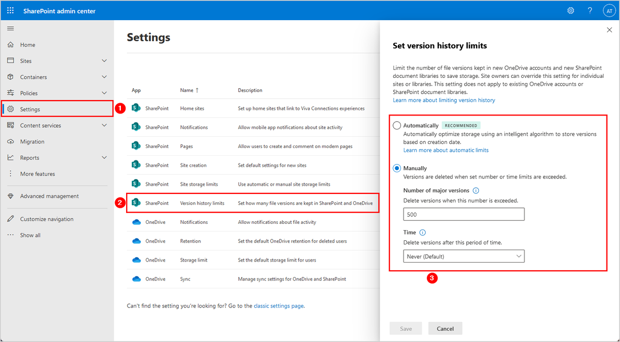Viewport: 620px width, 342px height.
Task: Click the Reports chart icon
Action: pos(10,158)
